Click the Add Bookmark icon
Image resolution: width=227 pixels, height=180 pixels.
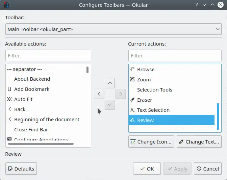click(9, 89)
